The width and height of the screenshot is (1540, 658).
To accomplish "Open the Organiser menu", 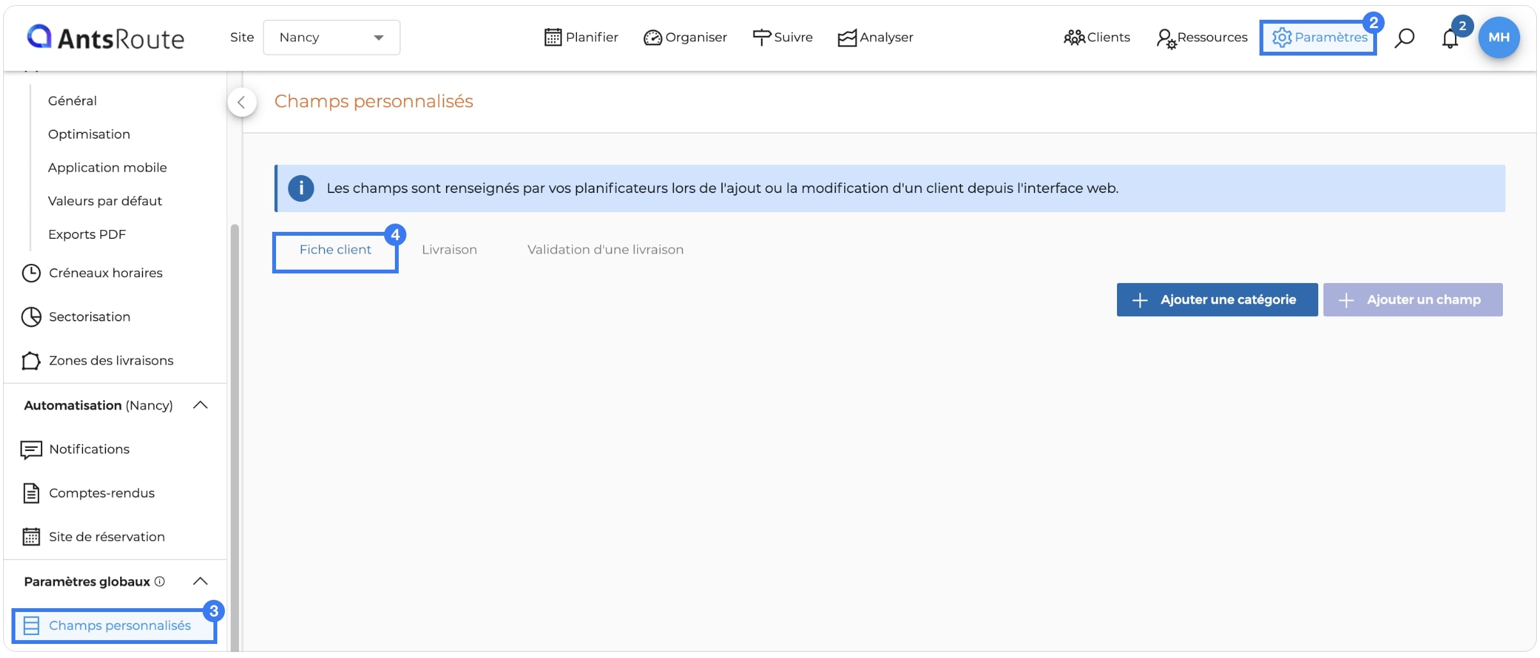I will (x=685, y=37).
